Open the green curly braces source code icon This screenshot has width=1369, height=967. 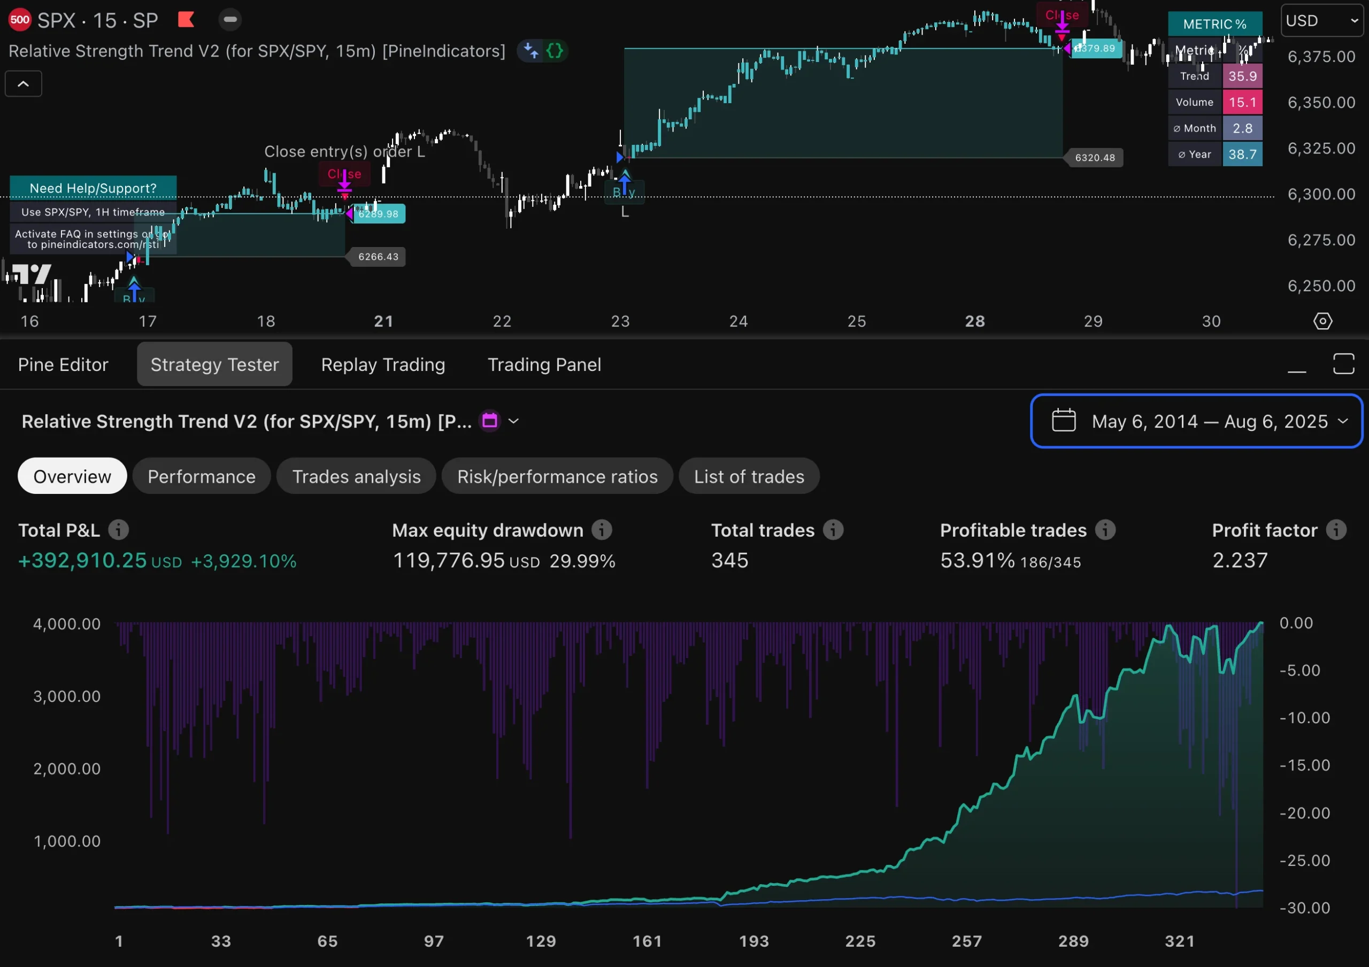[x=555, y=51]
